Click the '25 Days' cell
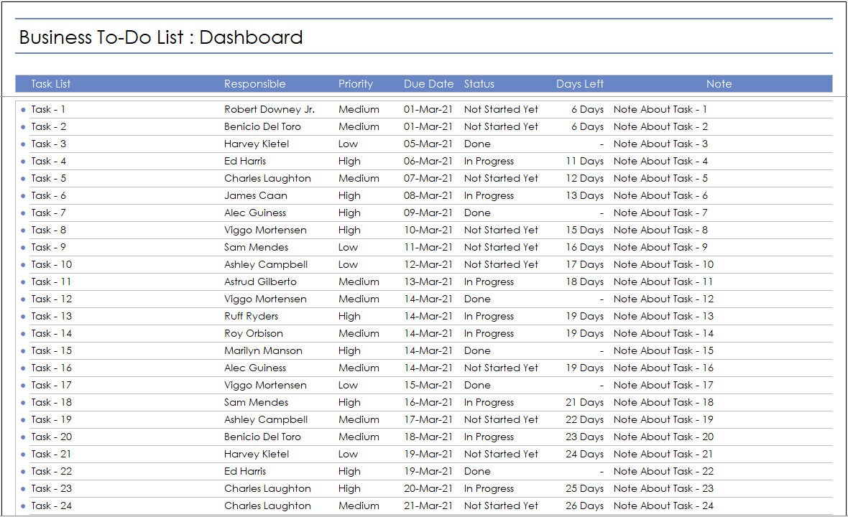The image size is (848, 517). tap(585, 489)
